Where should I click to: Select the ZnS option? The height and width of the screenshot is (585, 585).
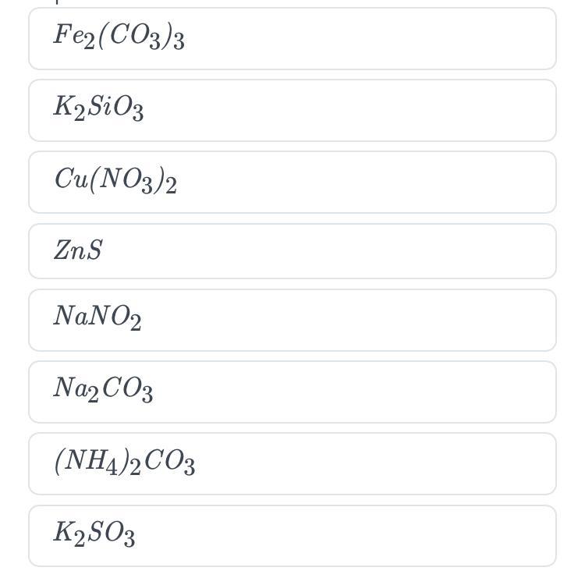coord(292,251)
